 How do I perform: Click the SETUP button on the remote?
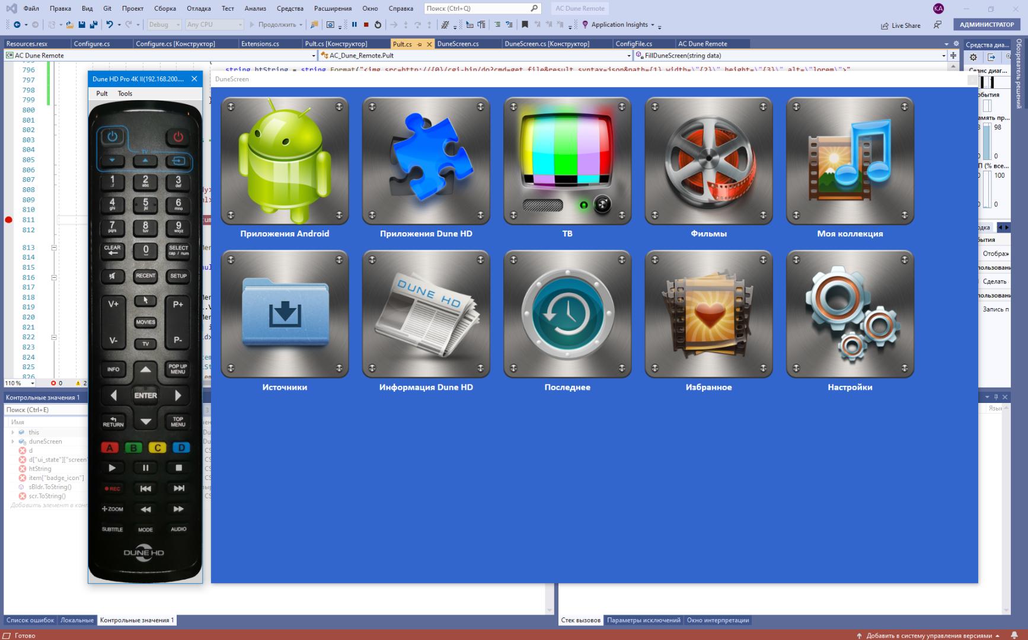click(178, 276)
